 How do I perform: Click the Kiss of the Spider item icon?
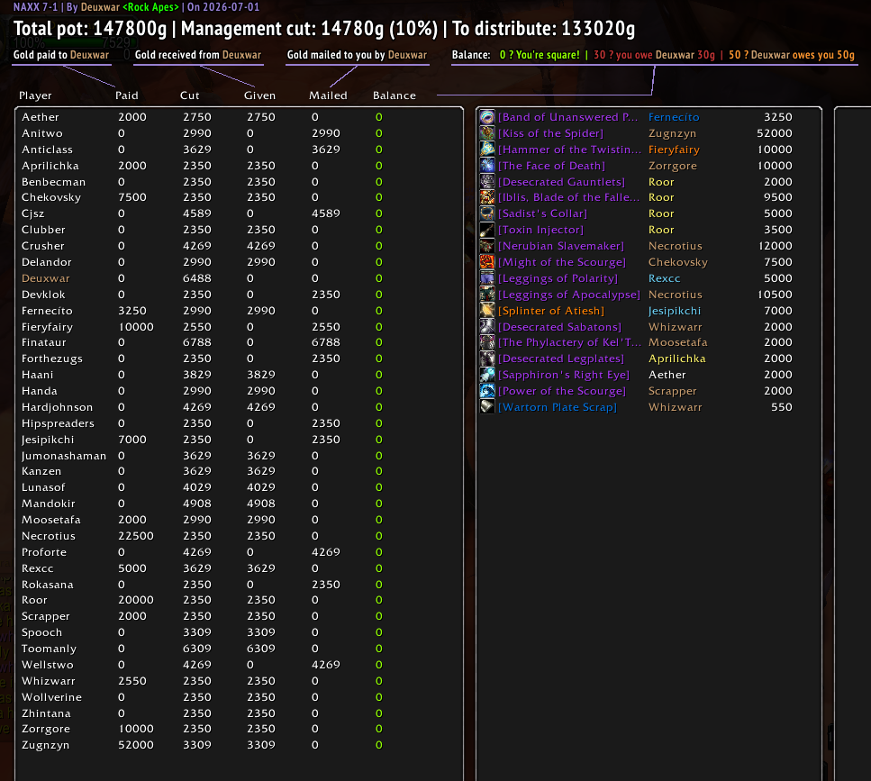487,133
